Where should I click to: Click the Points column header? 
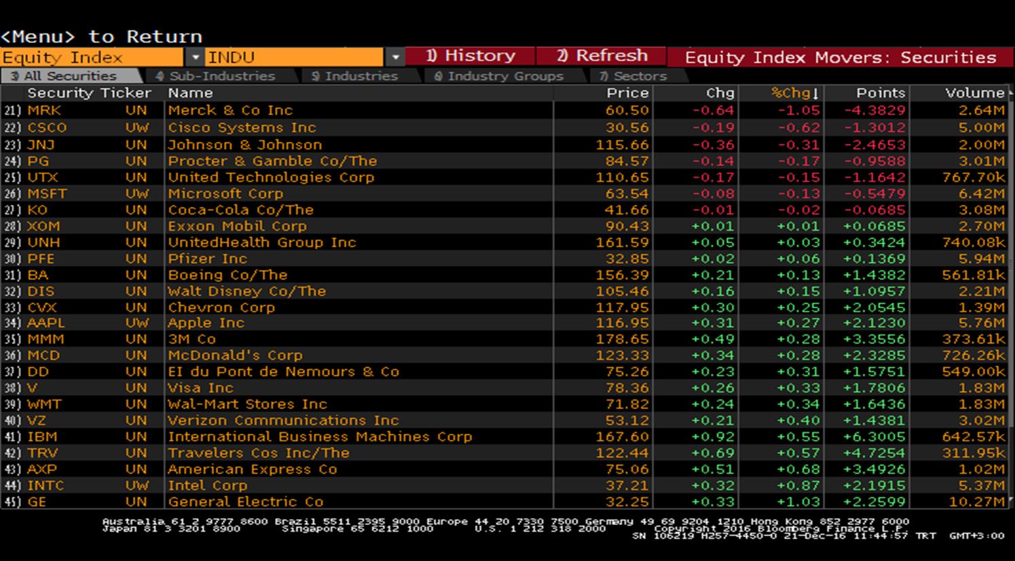[881, 93]
